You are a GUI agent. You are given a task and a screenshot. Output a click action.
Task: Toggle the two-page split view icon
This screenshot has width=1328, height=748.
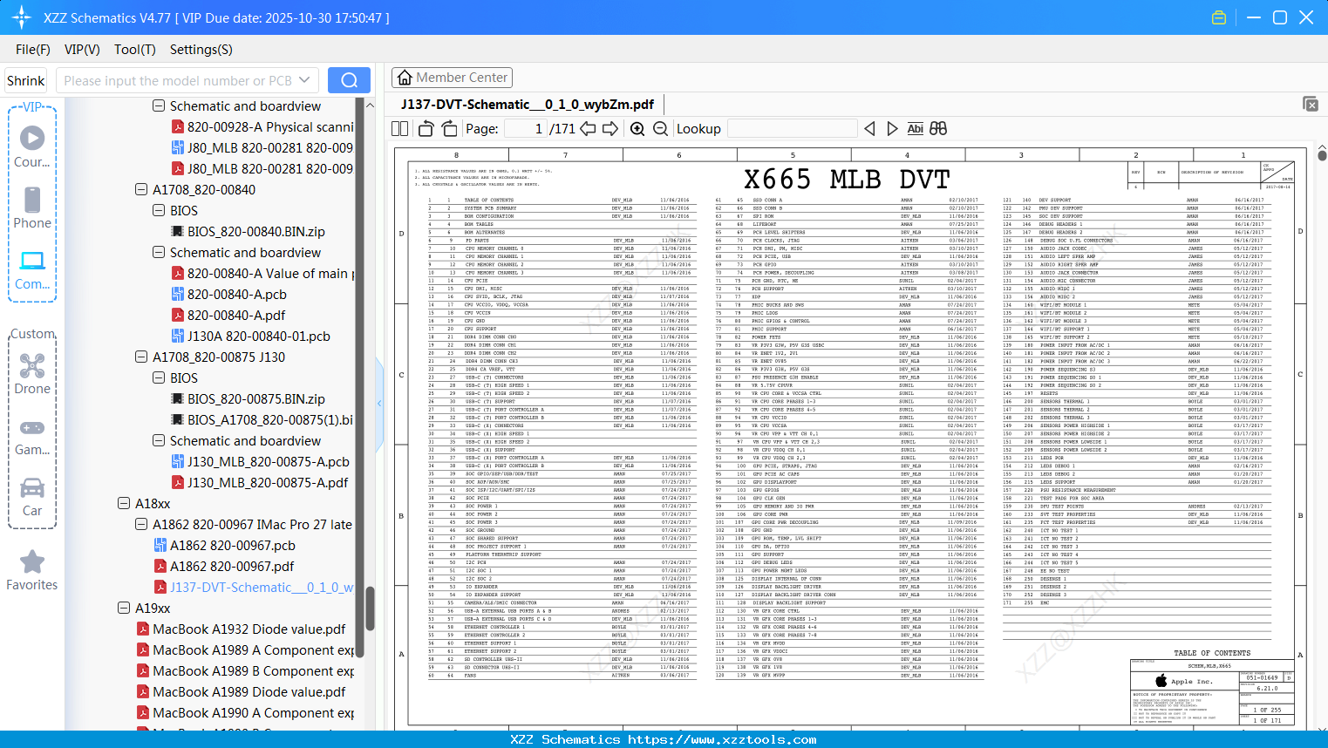tap(400, 129)
